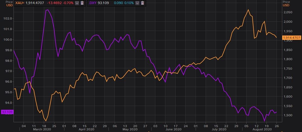This screenshot has height=132, width=302.
Task: Remove the .DXY series using its trash icon
Action: 143,3
